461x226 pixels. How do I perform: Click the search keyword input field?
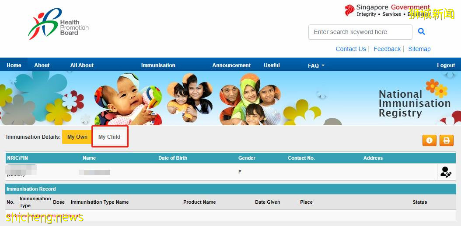(x=360, y=32)
